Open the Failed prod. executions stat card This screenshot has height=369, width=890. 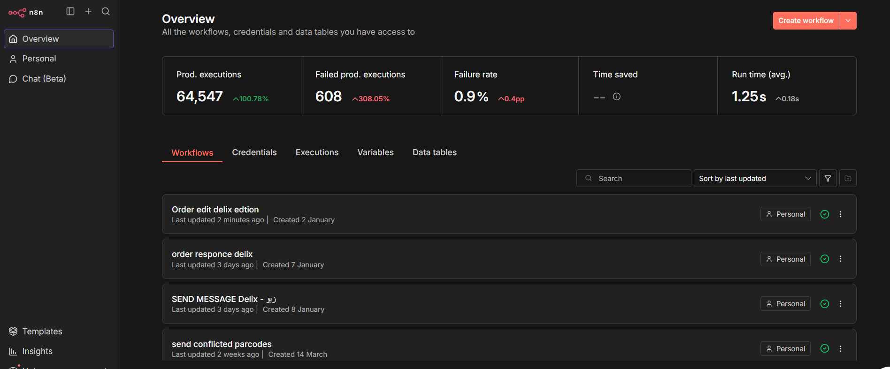pos(370,86)
